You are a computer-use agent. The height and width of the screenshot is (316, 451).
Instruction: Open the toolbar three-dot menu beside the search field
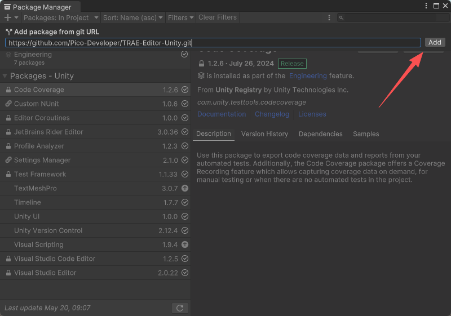click(x=329, y=18)
